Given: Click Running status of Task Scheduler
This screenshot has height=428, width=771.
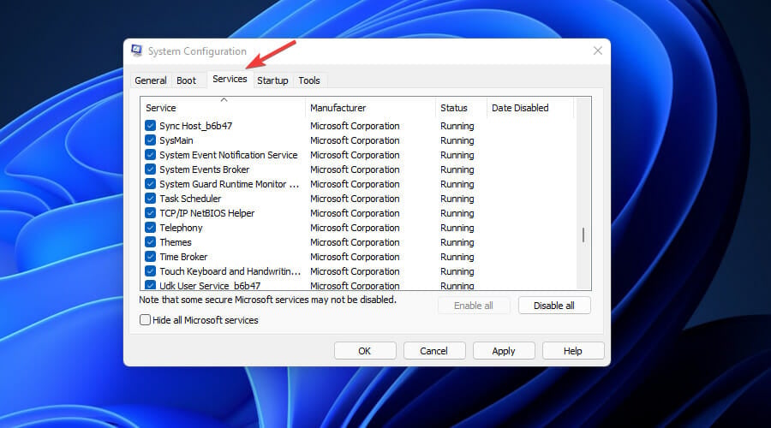Looking at the screenshot, I should click(x=457, y=199).
